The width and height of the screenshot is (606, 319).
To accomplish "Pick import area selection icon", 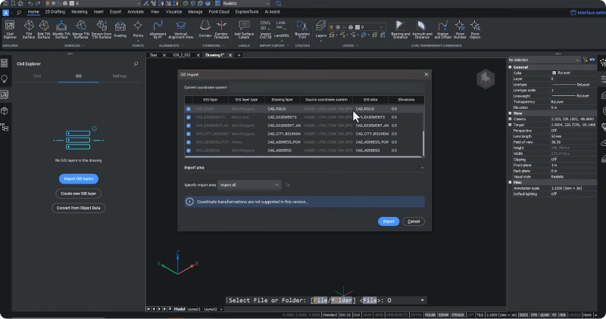I will tap(287, 184).
